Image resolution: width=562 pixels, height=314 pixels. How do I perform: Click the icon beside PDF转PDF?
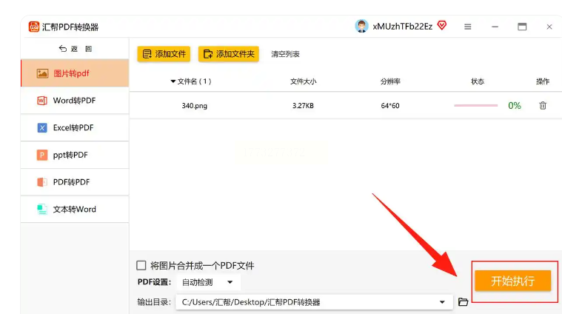point(42,182)
